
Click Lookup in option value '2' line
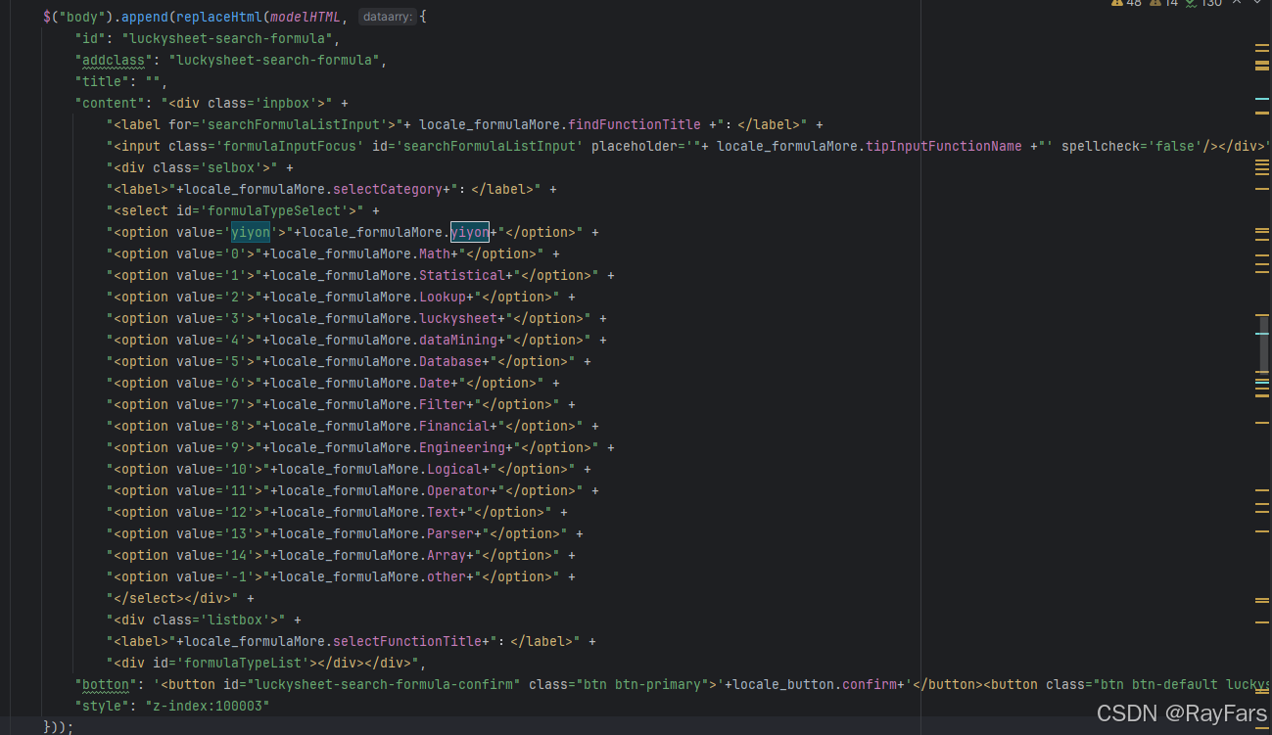point(443,297)
